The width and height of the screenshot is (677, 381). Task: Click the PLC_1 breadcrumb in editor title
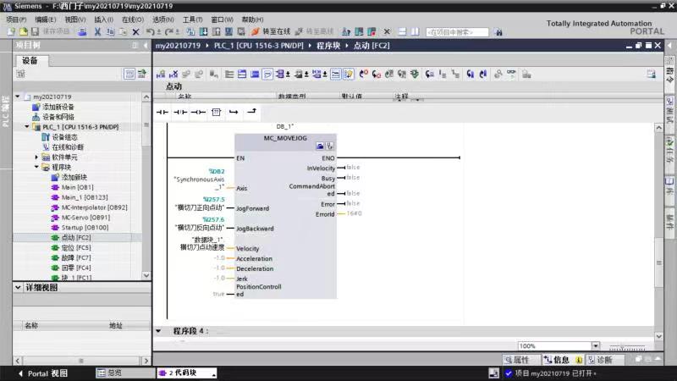coord(259,46)
